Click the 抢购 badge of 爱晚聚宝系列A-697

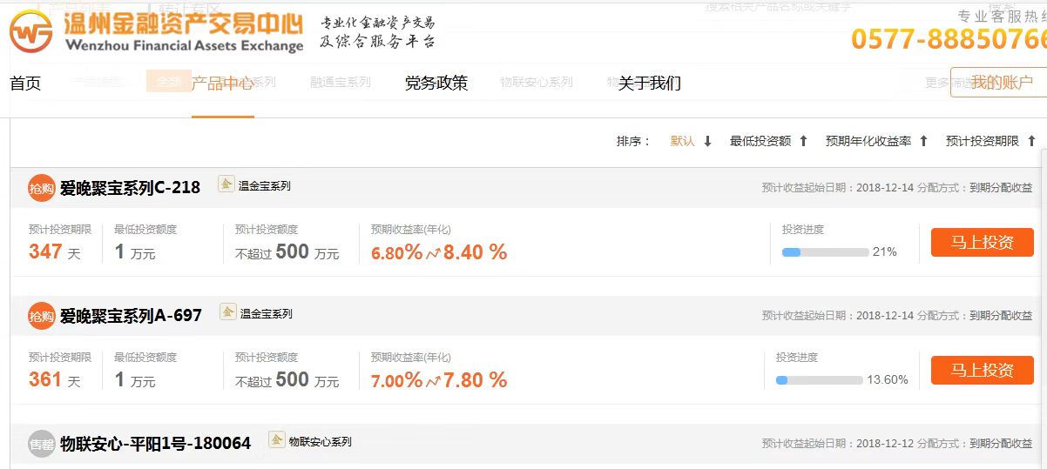pos(42,316)
